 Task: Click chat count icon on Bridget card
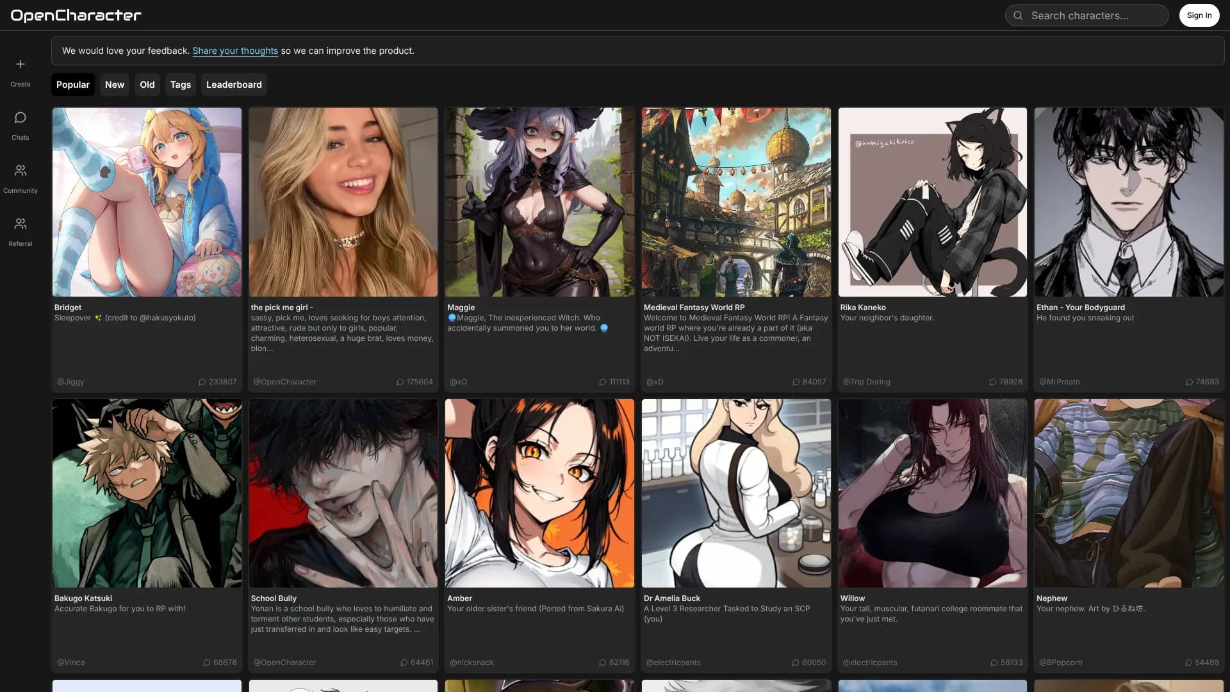(202, 382)
